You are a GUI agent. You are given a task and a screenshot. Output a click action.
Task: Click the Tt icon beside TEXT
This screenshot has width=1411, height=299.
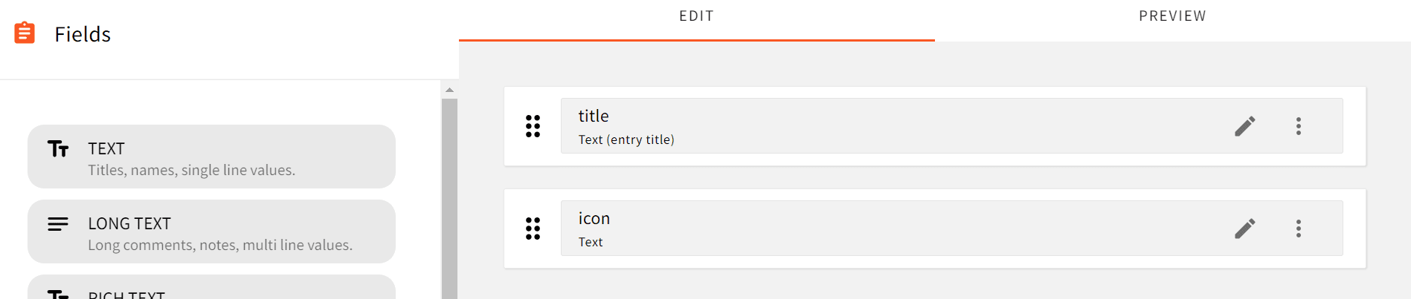coord(58,149)
